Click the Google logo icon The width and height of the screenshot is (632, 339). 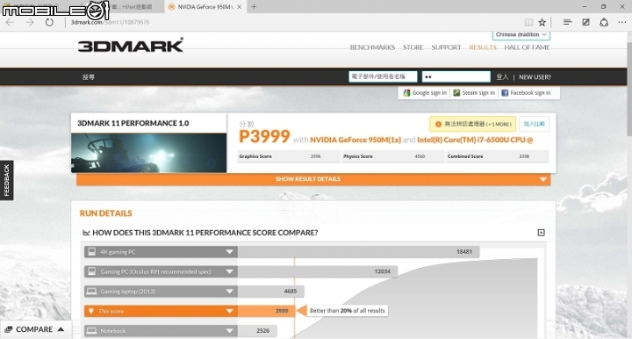406,93
